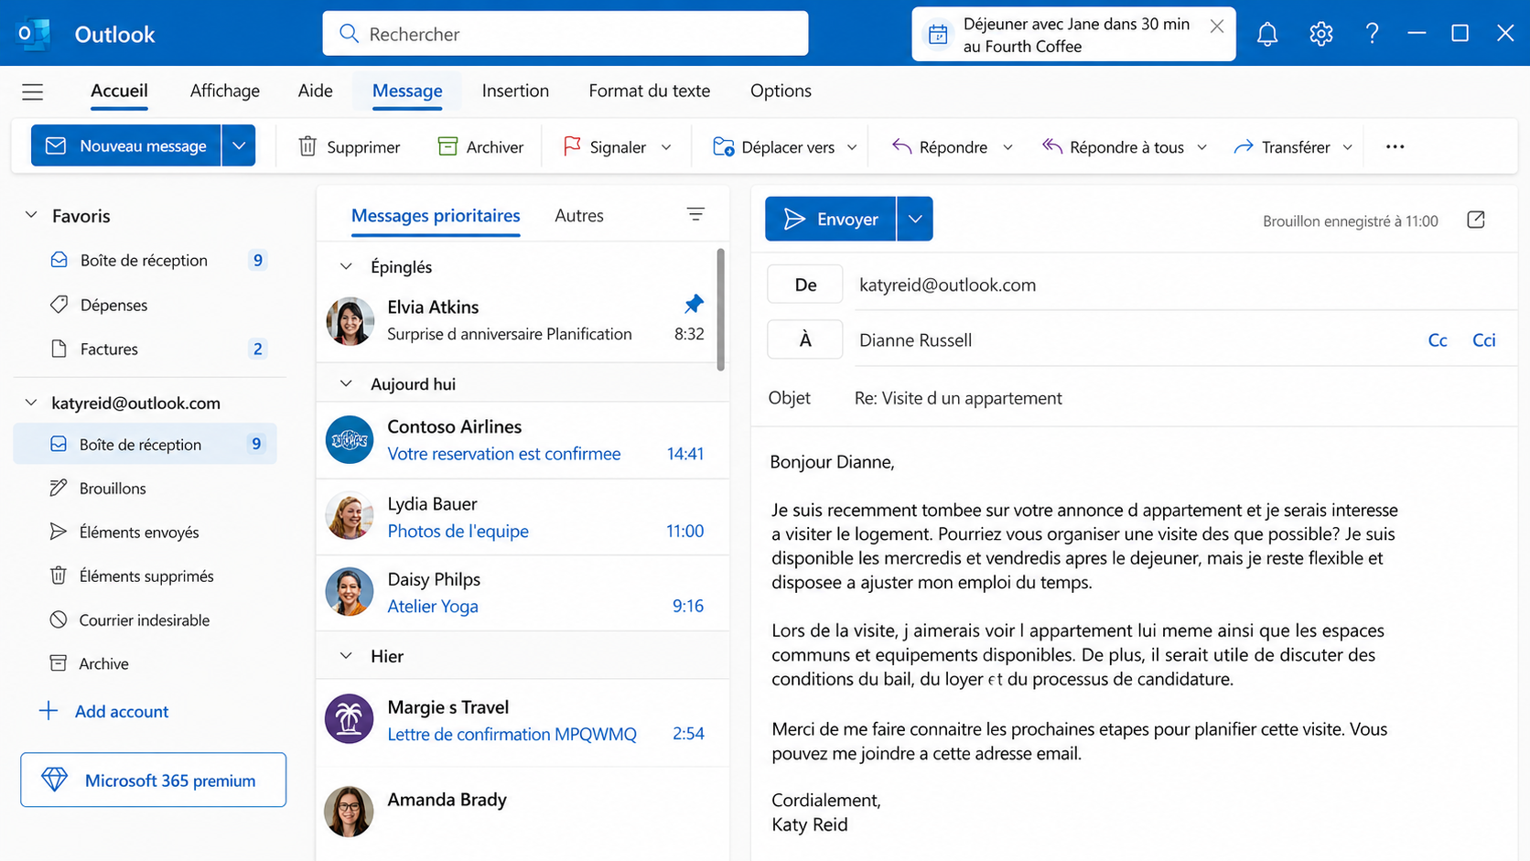Open the Format du texte tab
The width and height of the screenshot is (1530, 861).
pos(649,91)
